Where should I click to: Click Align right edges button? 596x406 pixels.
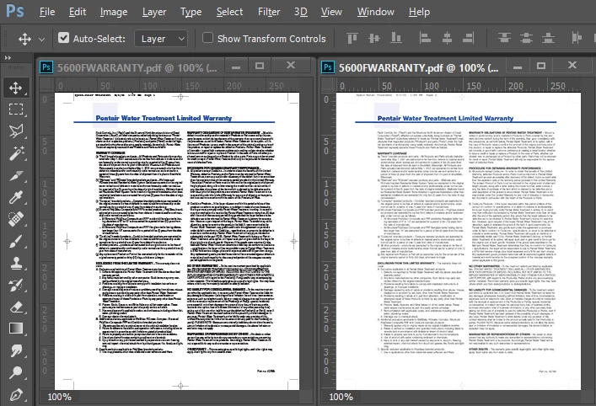[469, 38]
